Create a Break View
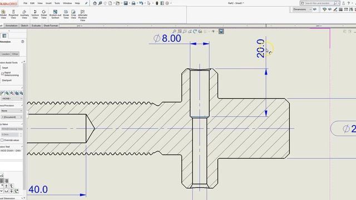The image size is (356, 200). coord(66,14)
